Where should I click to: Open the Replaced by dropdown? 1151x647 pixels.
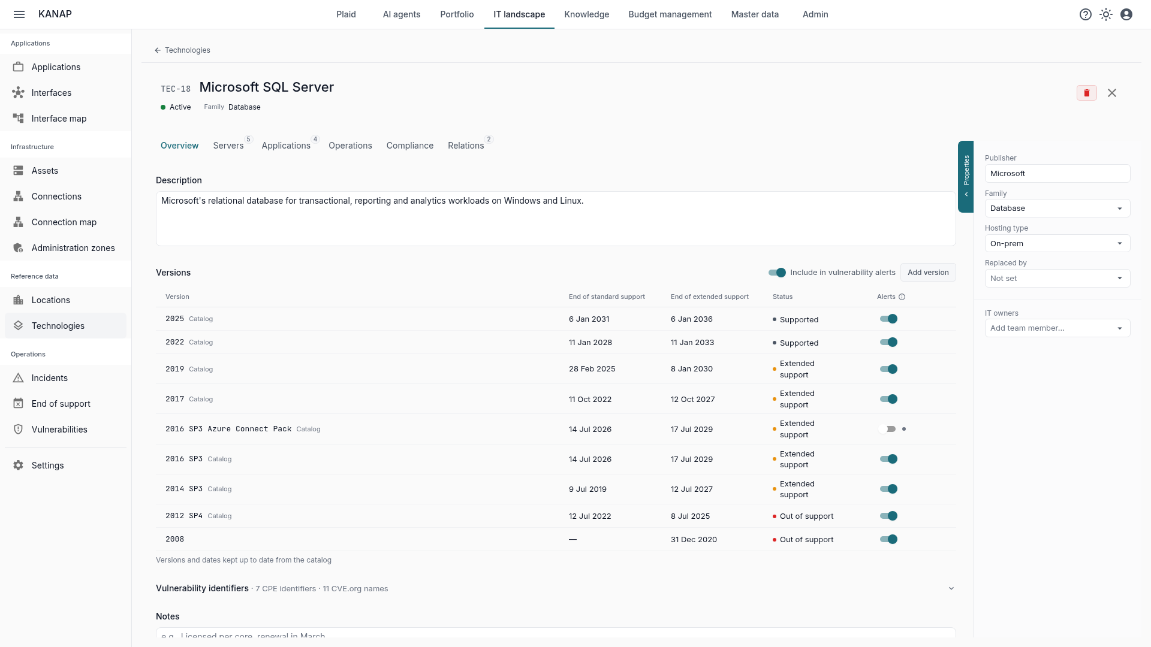tap(1057, 279)
